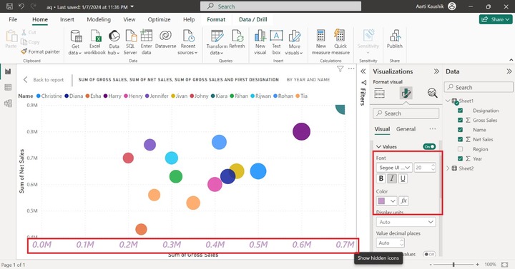Open the Get data source menu
This screenshot has height=269, width=515.
(75, 43)
